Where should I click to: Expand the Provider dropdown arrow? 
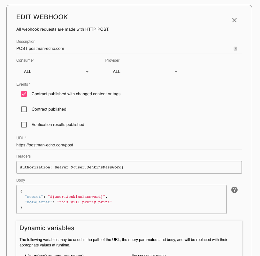[x=176, y=72]
